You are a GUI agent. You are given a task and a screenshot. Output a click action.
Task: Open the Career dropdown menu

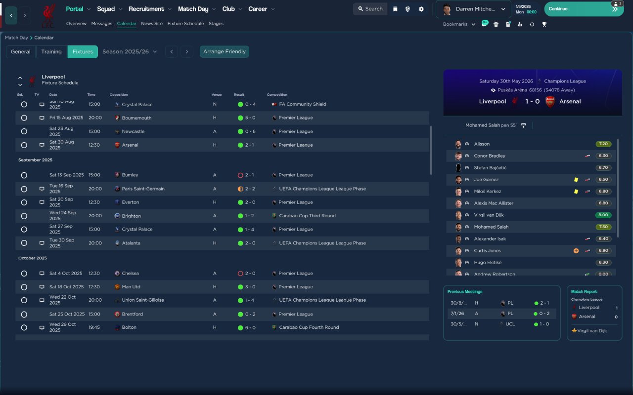pos(262,9)
